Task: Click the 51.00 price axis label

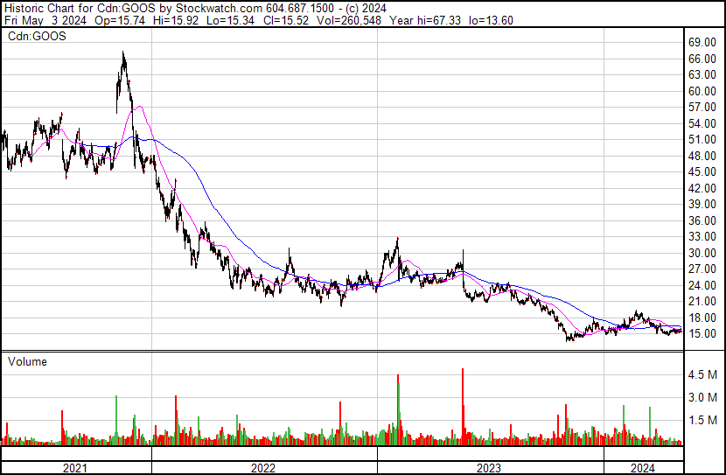Action: tap(702, 140)
